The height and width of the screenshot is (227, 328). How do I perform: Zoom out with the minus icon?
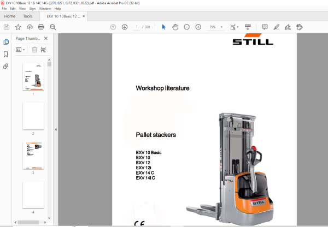tap(186, 27)
